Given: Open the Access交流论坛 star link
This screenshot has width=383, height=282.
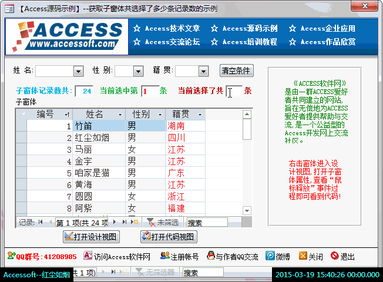Looking at the screenshot, I should (167, 42).
